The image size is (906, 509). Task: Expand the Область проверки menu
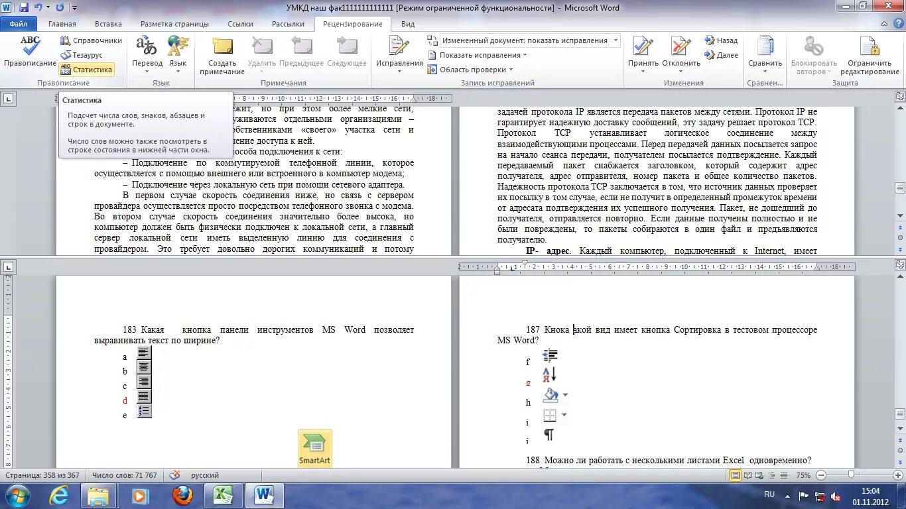click(x=470, y=70)
